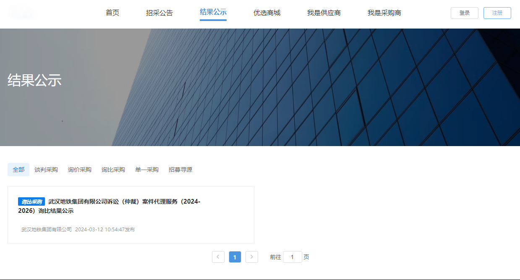This screenshot has height=280, width=520.
Task: Click the site logo in header
Action: coord(21,13)
